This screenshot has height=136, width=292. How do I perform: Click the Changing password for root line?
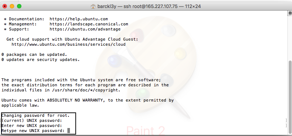[x=36, y=115]
